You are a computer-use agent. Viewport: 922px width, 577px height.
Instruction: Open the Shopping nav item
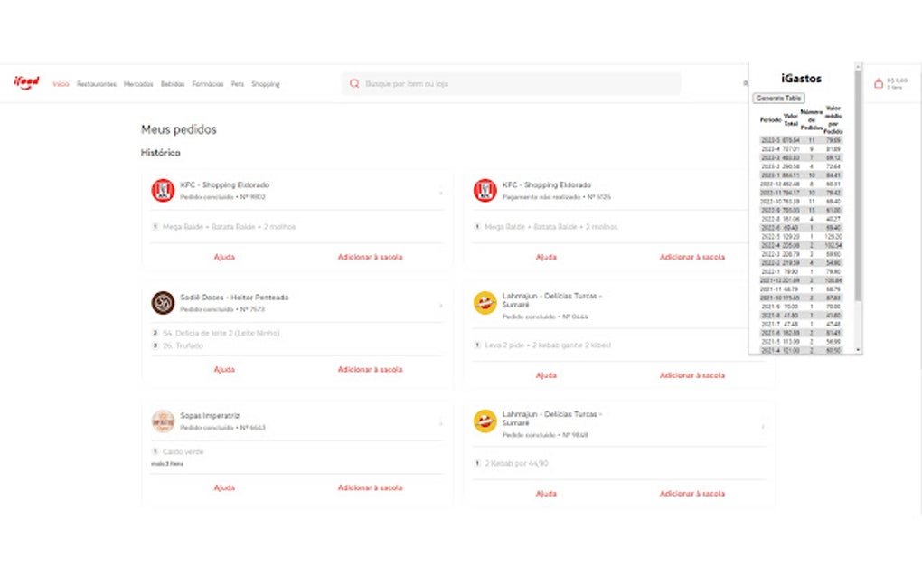[x=266, y=84]
